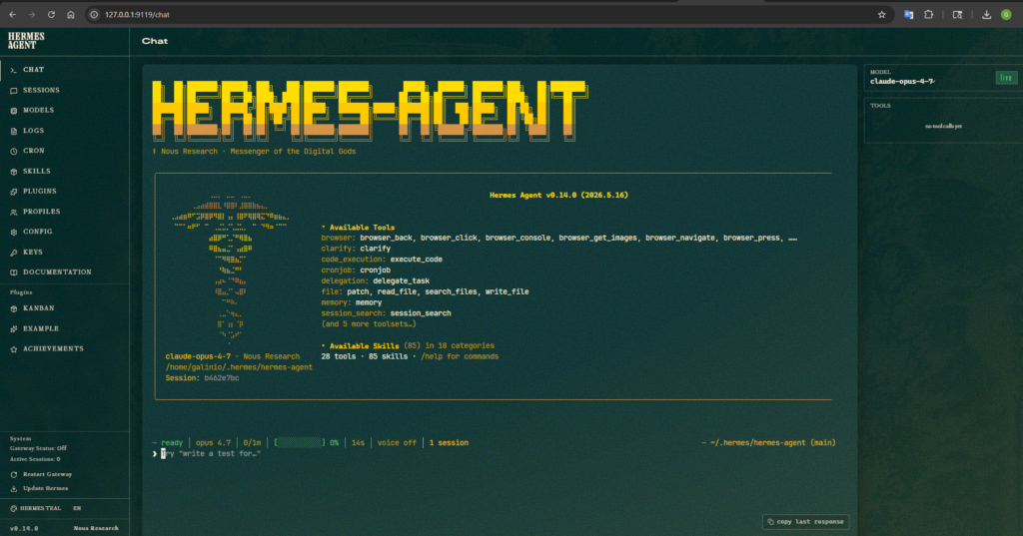This screenshot has width=1023, height=536.
Task: Click the Active Sessions: 0 text
Action: tap(35, 460)
